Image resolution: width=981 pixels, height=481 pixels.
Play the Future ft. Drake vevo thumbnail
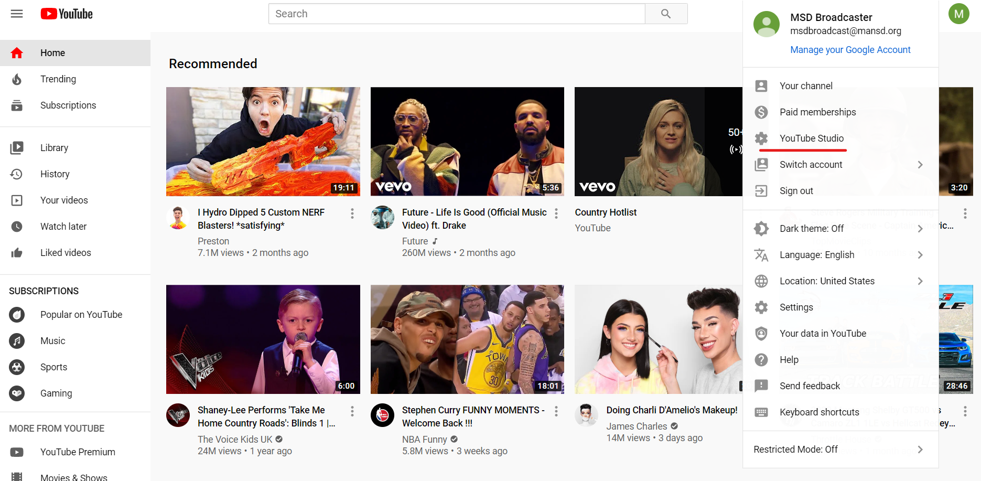pyautogui.click(x=467, y=142)
